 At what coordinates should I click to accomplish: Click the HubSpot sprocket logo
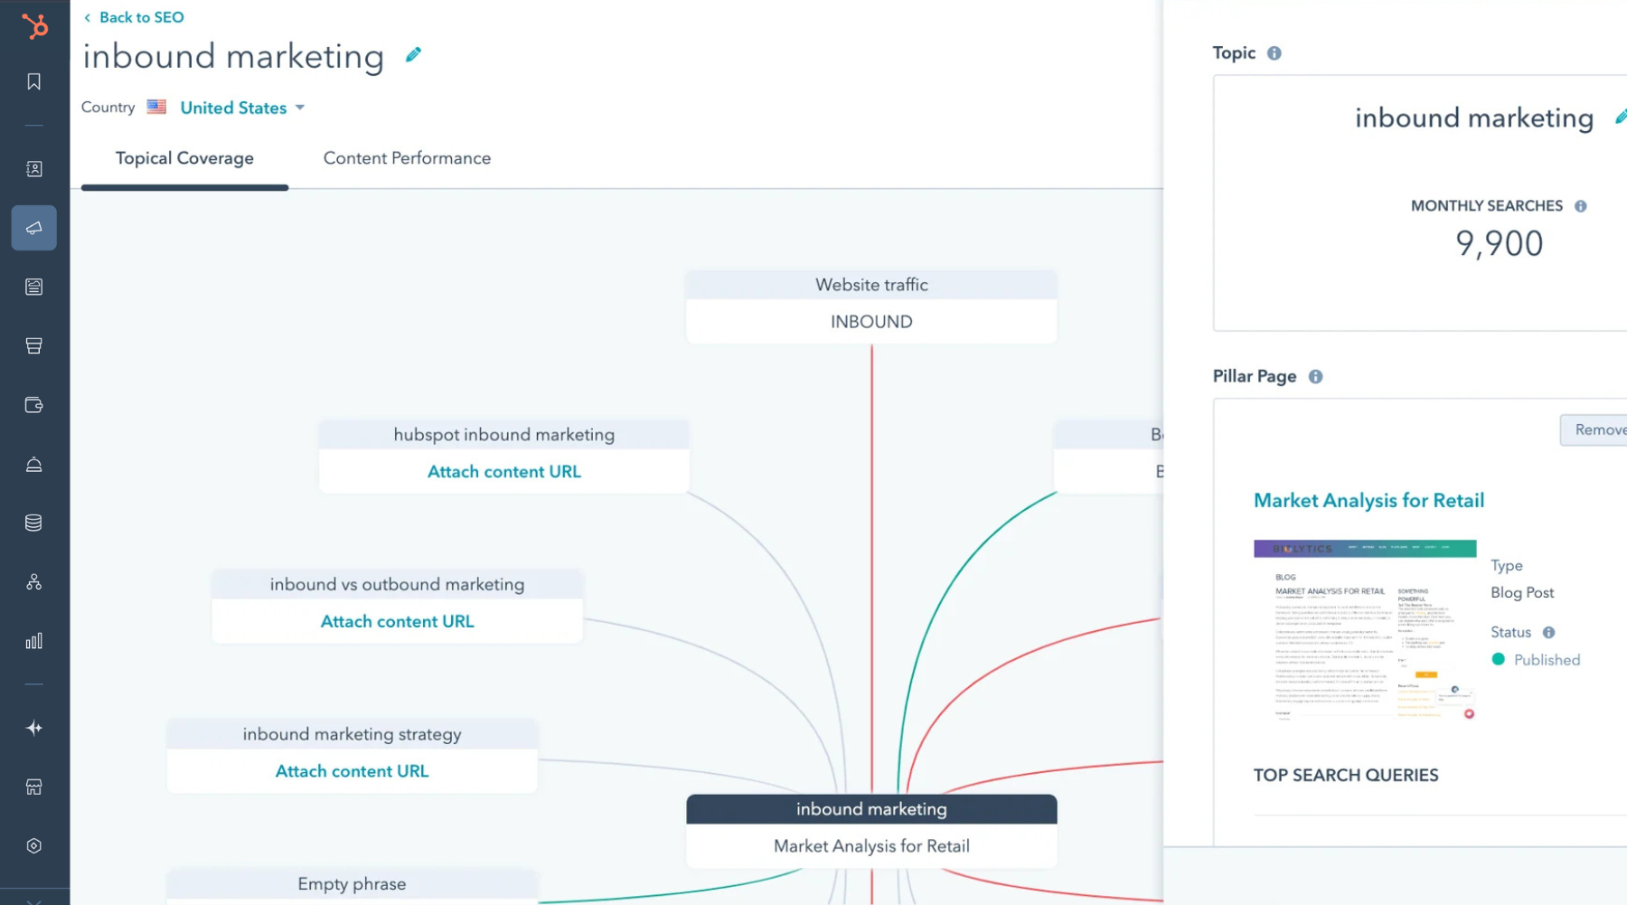pos(34,26)
